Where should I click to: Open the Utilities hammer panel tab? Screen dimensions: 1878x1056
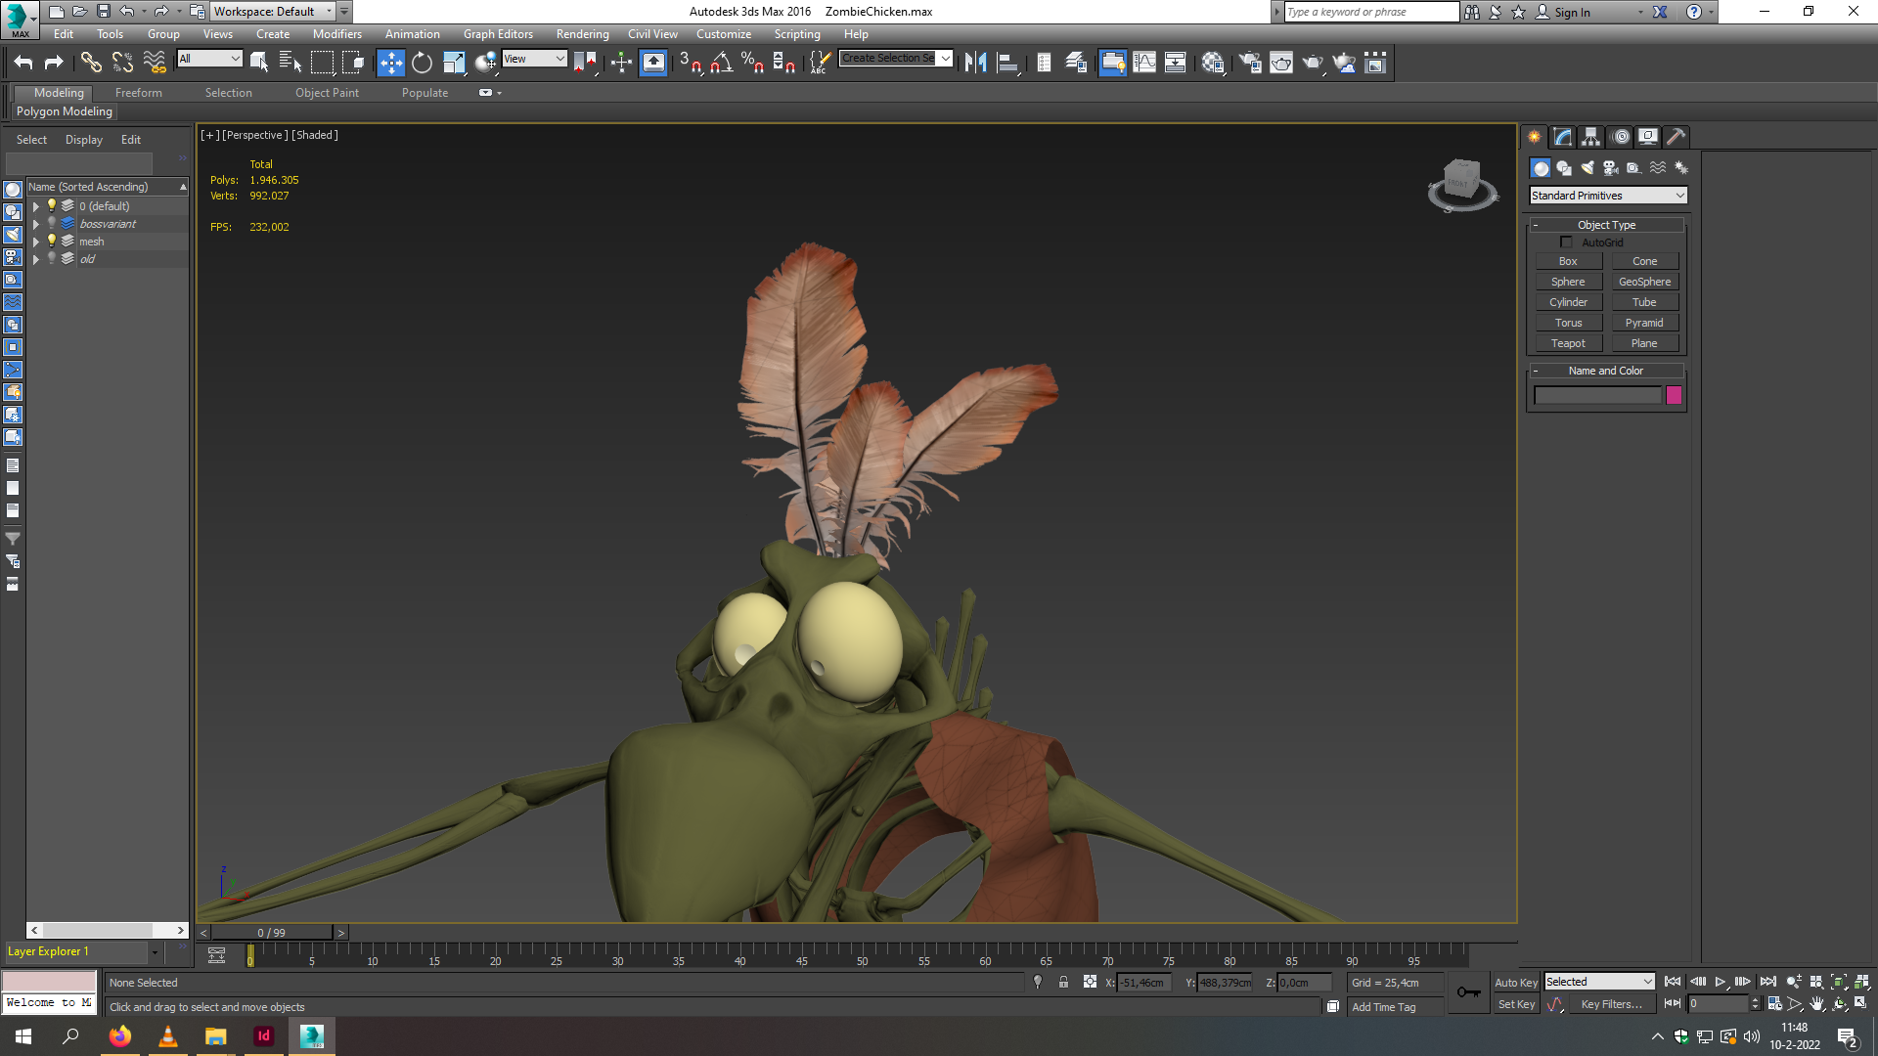point(1677,137)
